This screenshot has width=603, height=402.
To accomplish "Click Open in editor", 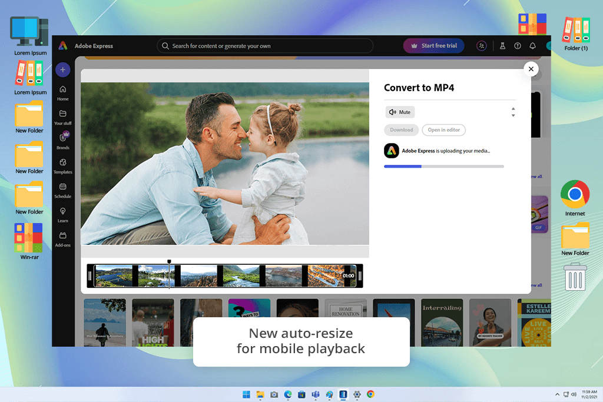I will [x=444, y=130].
